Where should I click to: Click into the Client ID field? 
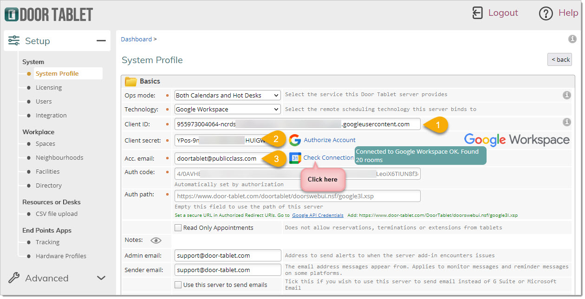tap(298, 124)
